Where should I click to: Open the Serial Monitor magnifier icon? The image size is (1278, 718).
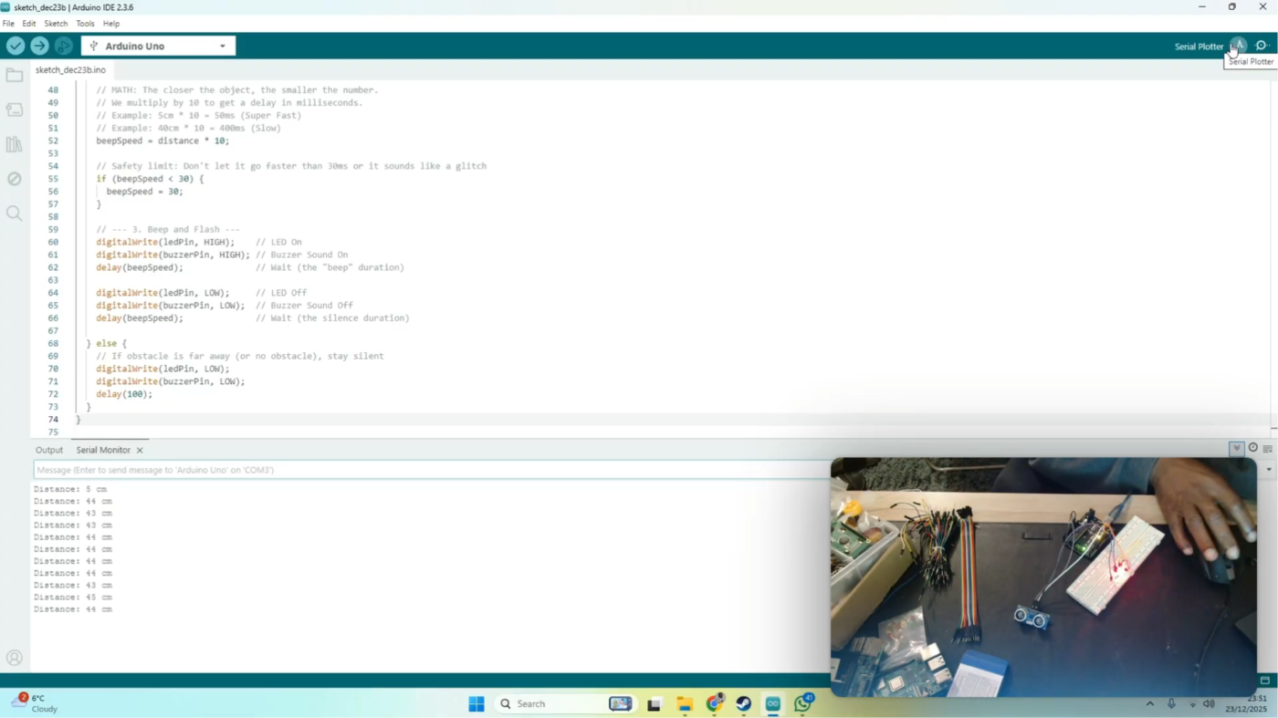pyautogui.click(x=1262, y=46)
